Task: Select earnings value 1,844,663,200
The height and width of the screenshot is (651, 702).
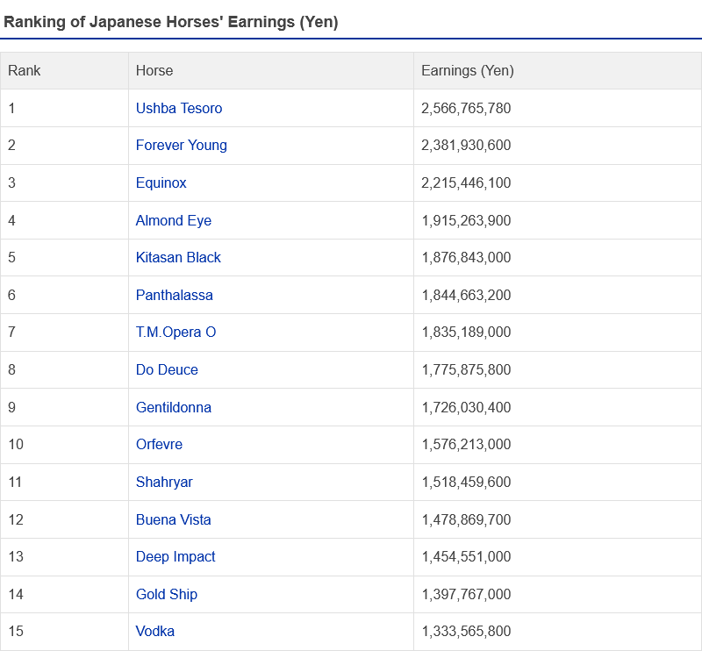Action: (466, 295)
